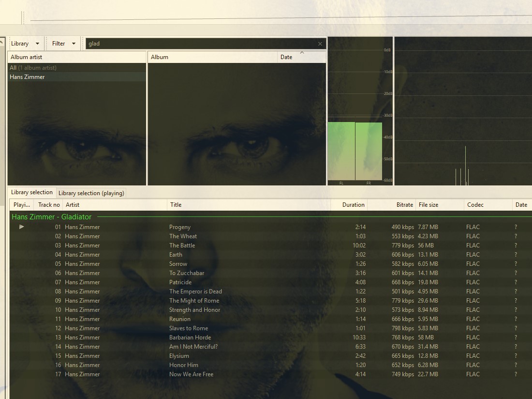Open the Library dropdown menu
The width and height of the screenshot is (532, 399).
click(25, 44)
